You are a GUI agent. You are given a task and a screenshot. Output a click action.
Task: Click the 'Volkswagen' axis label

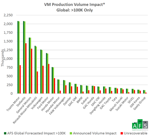(x=37, y=103)
